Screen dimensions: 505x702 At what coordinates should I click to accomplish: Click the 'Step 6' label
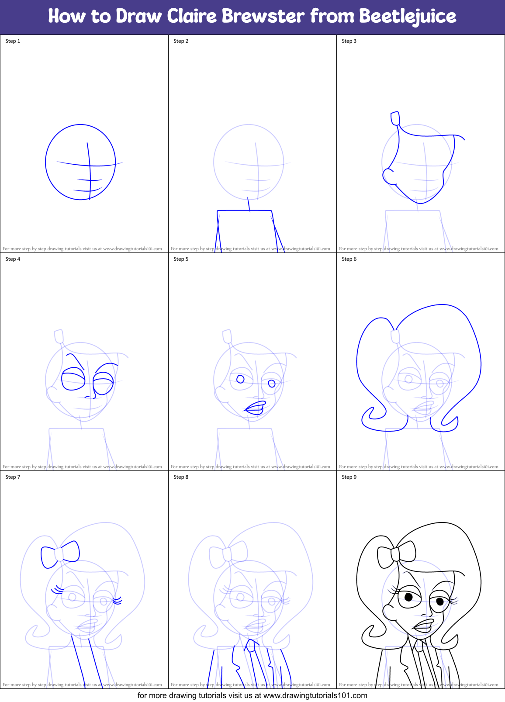[x=349, y=259]
